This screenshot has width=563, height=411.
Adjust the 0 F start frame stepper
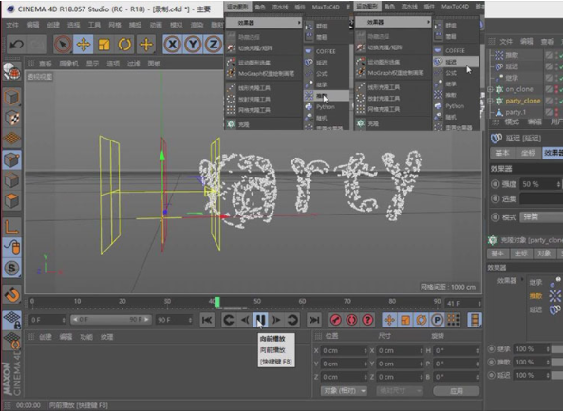coord(64,320)
